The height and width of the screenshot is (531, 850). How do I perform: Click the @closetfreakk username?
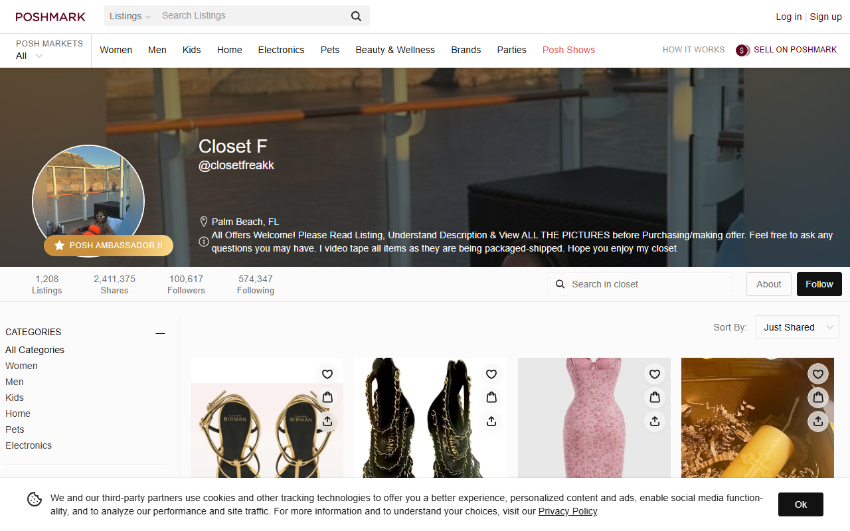coord(236,166)
